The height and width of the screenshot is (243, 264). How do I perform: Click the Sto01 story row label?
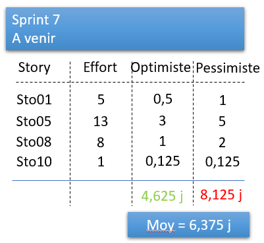click(34, 100)
